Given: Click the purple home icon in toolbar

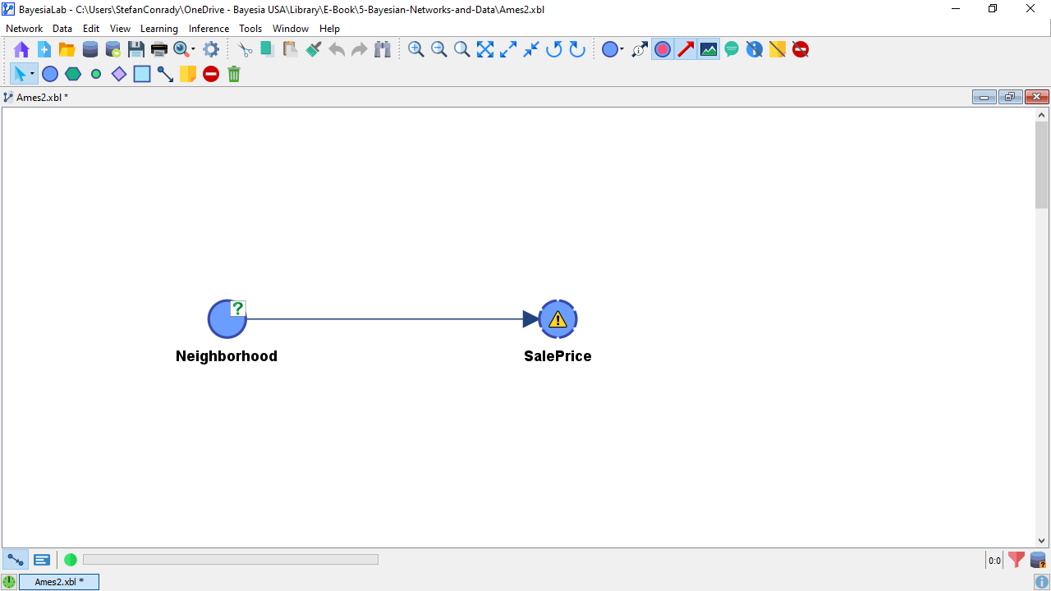Looking at the screenshot, I should 21,49.
